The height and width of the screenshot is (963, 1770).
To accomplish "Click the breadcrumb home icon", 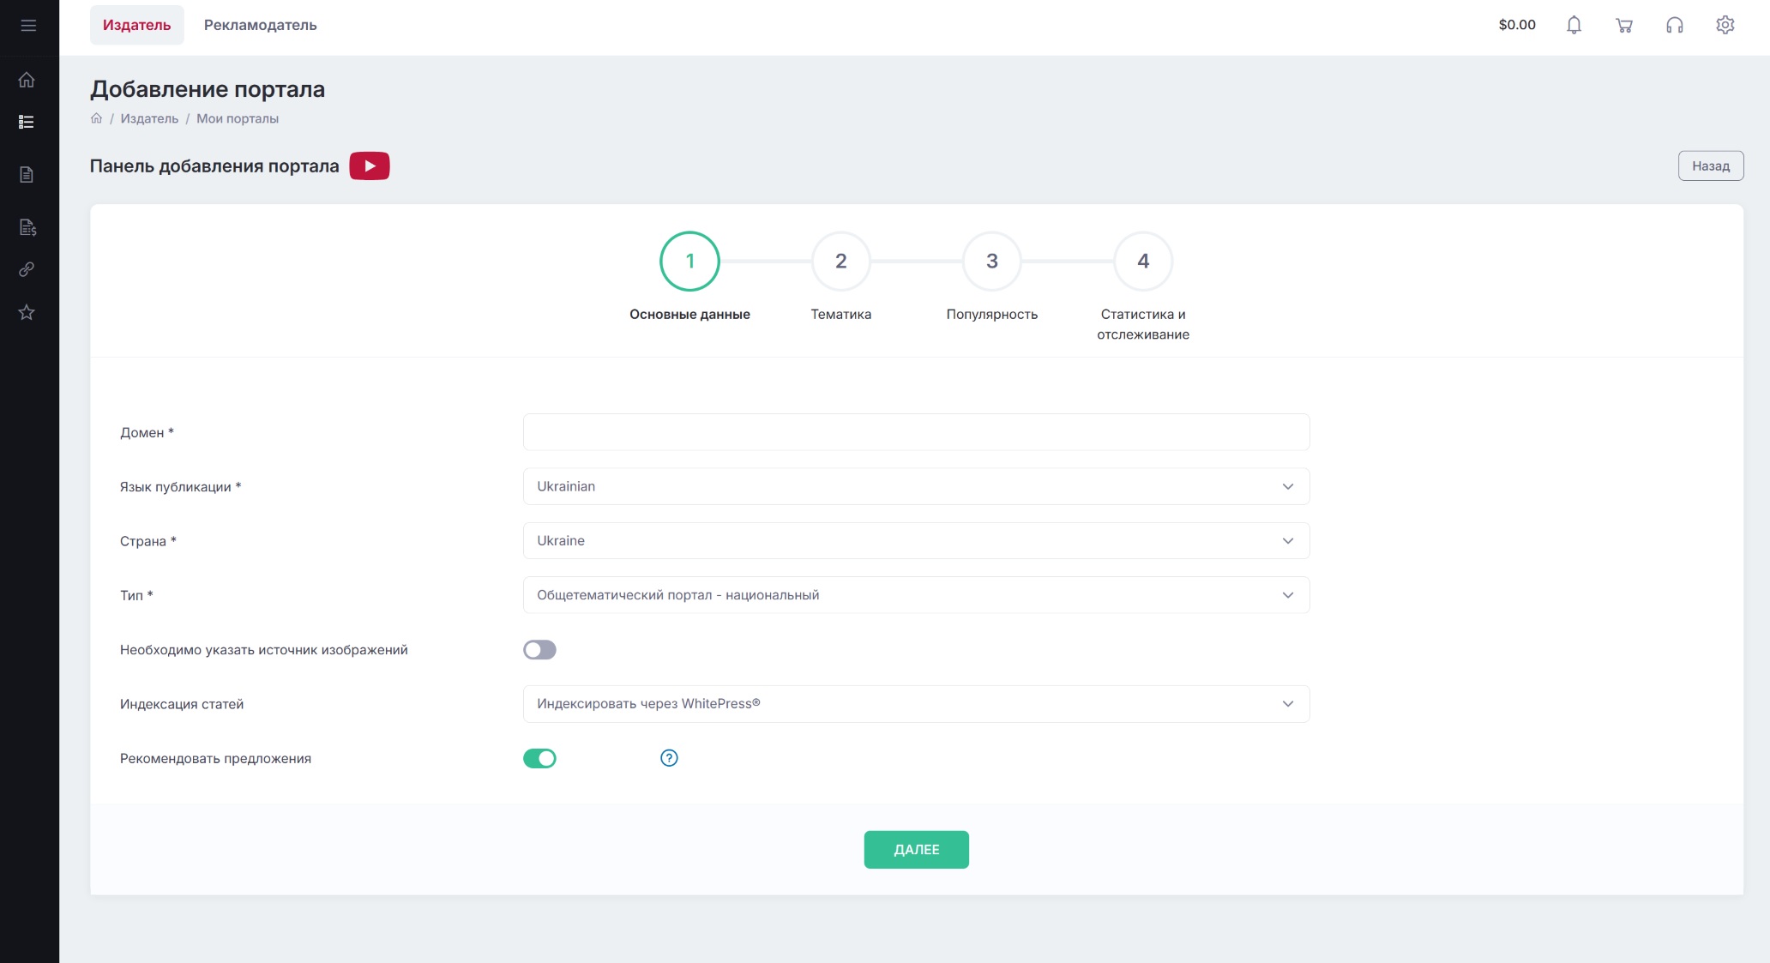I will tap(96, 118).
